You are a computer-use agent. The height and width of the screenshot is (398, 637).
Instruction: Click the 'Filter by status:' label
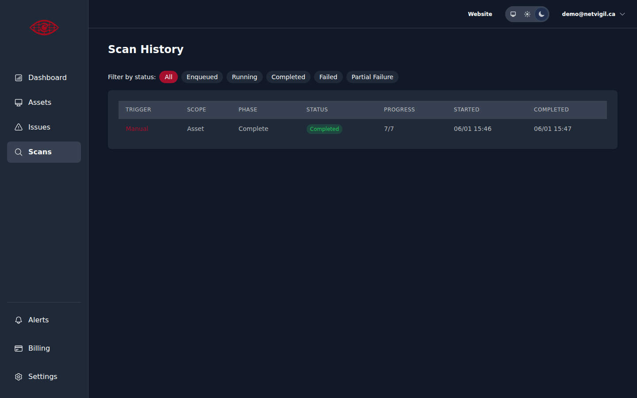coord(132,77)
